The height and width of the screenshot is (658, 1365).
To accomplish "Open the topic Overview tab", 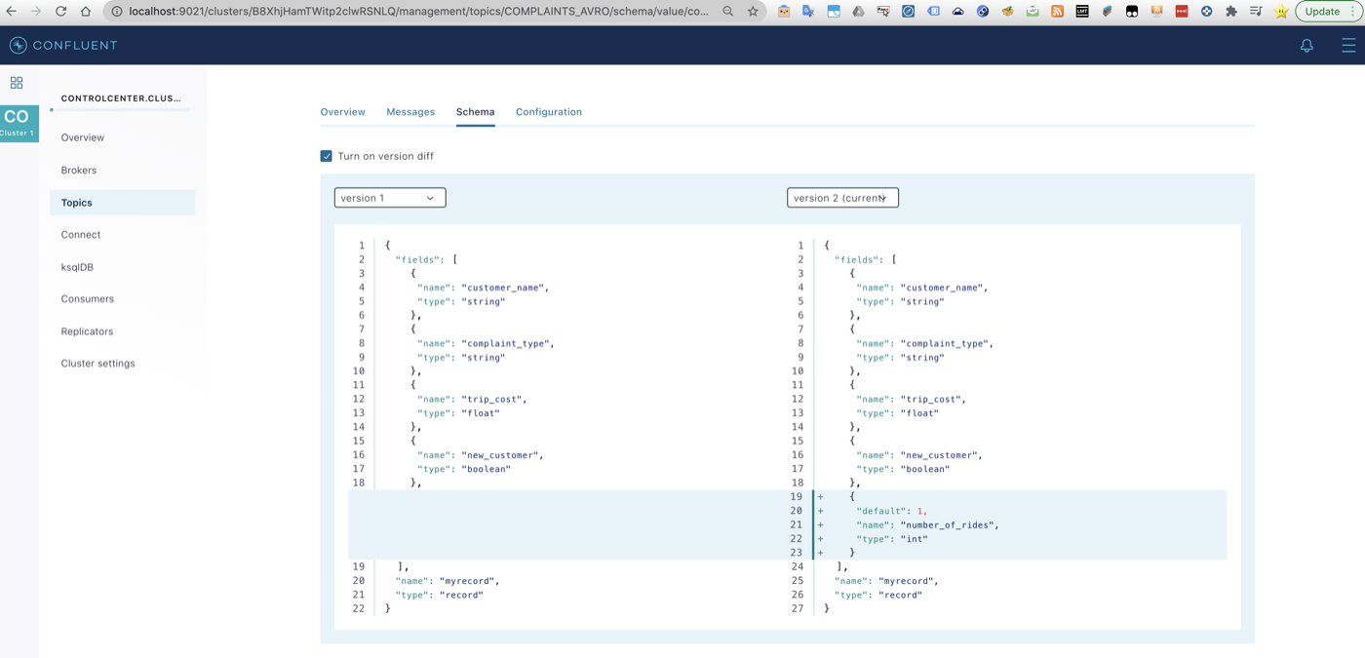I will [343, 112].
